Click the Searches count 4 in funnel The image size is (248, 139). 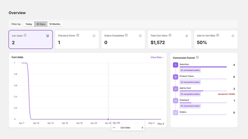tap(234, 65)
